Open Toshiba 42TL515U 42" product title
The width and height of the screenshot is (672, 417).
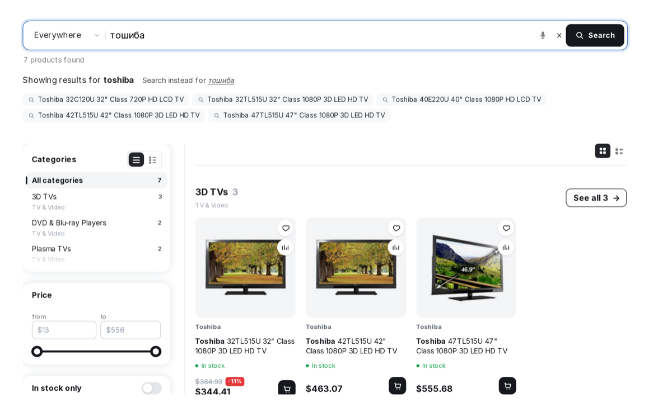pyautogui.click(x=352, y=346)
